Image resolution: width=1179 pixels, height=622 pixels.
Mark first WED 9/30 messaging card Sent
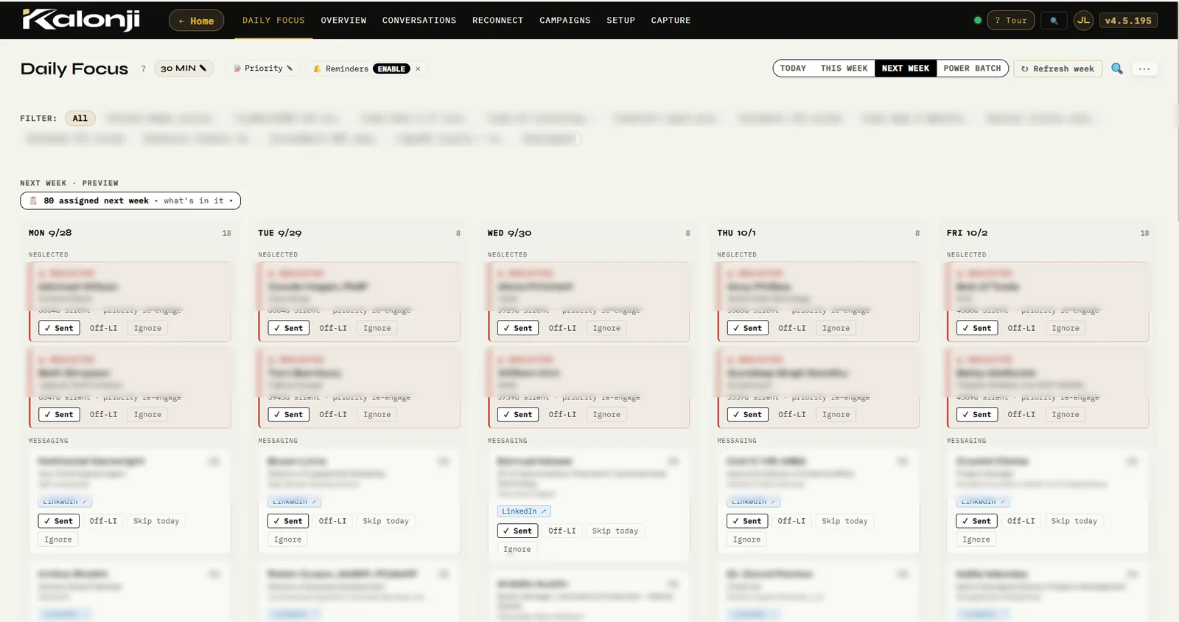point(517,531)
